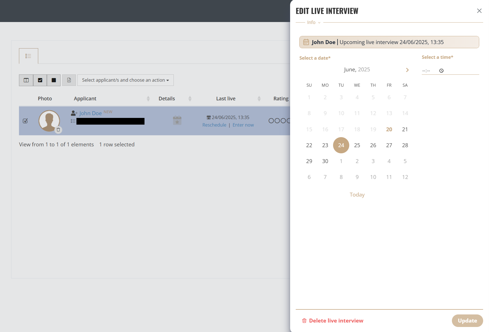The width and height of the screenshot is (489, 332).
Task: Open John Doe's profile photo
Action: pos(49,121)
